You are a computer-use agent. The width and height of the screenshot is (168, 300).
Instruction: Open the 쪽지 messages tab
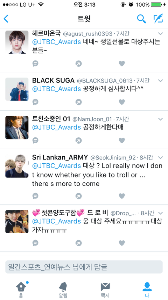[x=105, y=290]
